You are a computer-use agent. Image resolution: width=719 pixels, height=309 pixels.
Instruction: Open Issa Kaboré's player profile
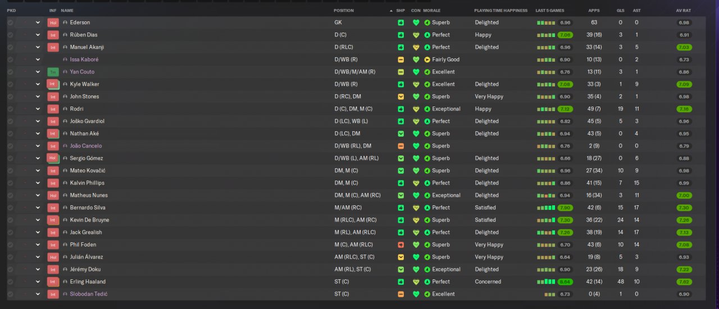(84, 59)
